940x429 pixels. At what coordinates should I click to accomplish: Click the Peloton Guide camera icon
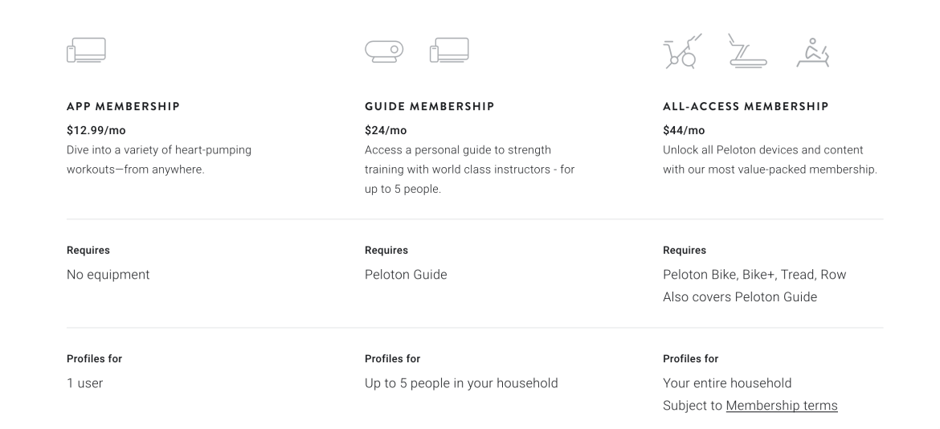tap(384, 51)
